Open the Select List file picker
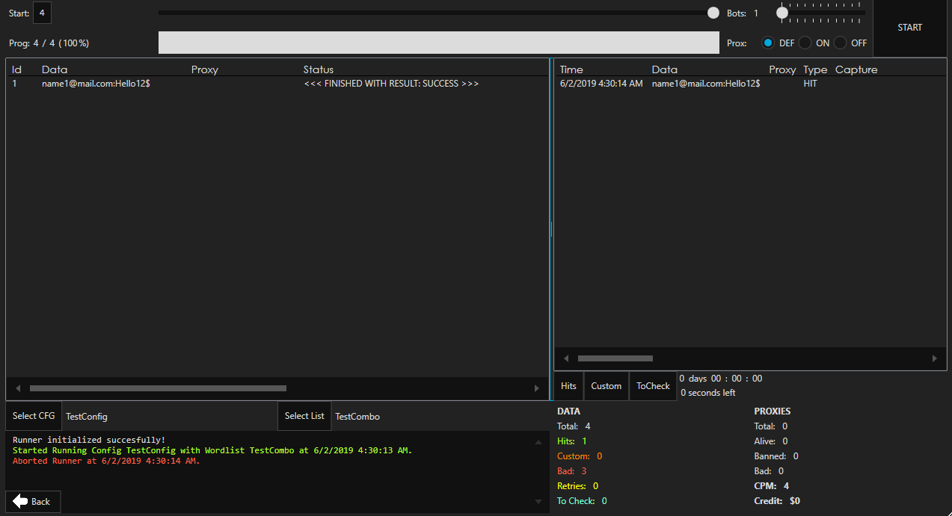This screenshot has height=516, width=952. 304,416
